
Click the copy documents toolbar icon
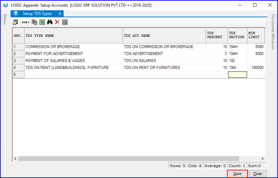(x=34, y=22)
